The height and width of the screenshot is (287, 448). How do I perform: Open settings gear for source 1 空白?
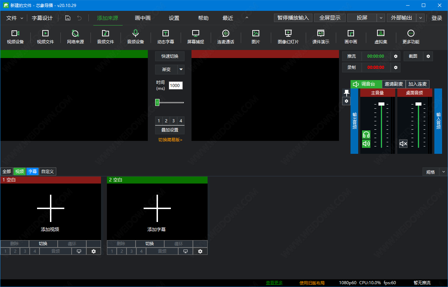(94, 251)
